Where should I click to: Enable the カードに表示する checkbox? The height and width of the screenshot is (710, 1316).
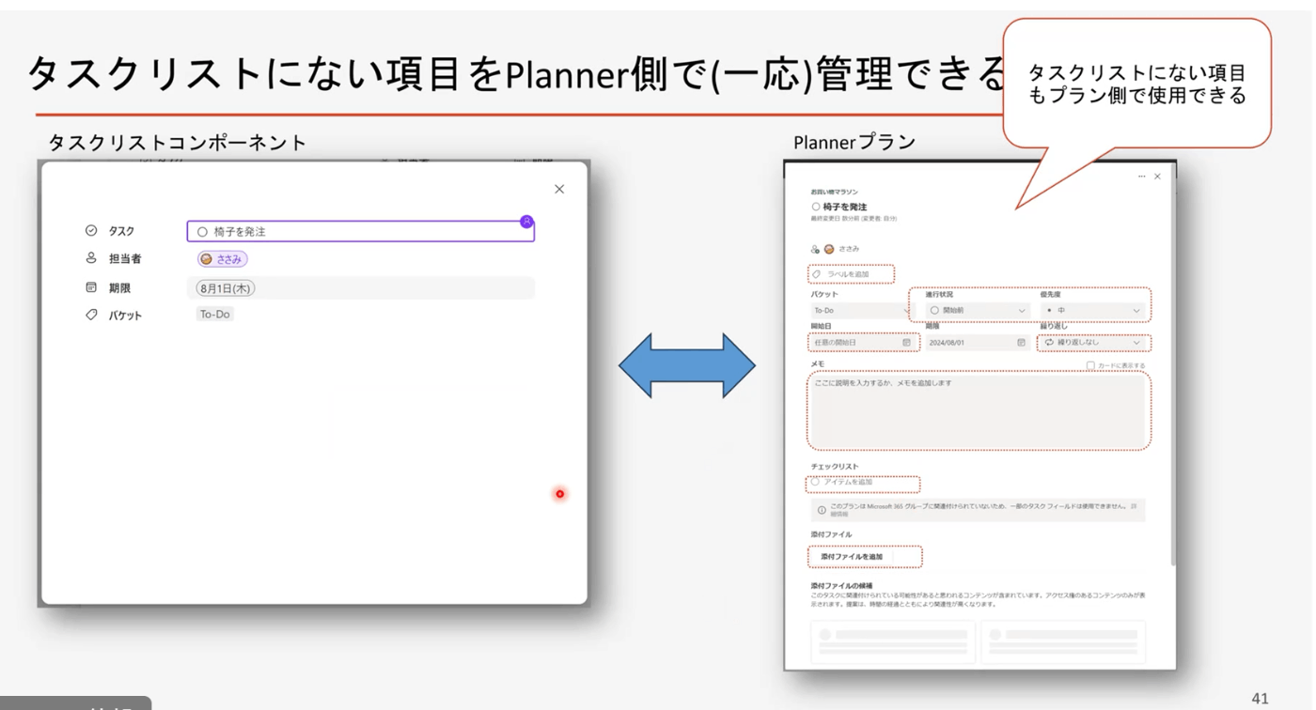coord(1090,365)
